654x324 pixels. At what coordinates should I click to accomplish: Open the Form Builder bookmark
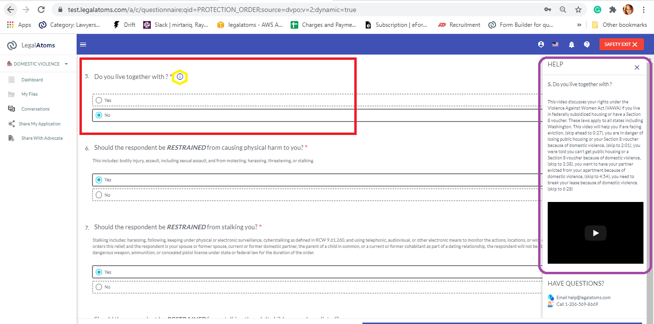521,25
